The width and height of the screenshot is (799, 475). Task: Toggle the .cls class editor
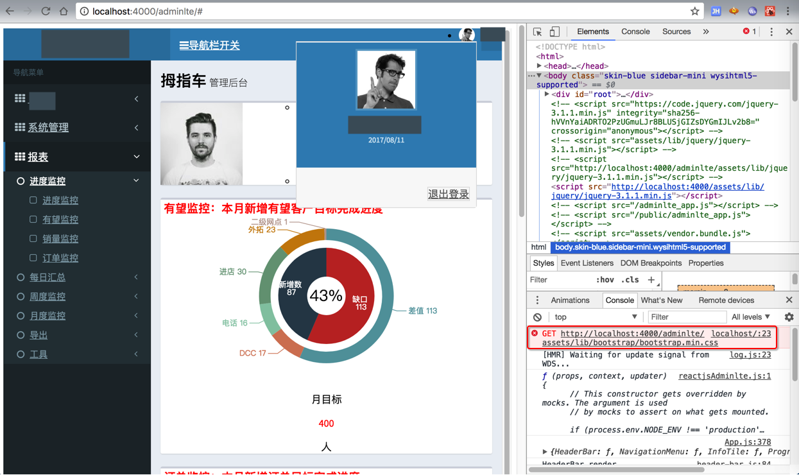(630, 280)
